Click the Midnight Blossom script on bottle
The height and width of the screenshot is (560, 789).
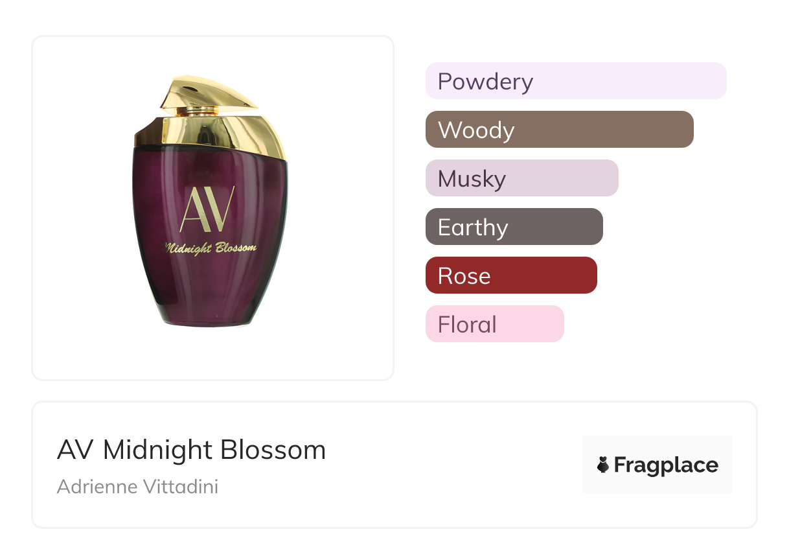pyautogui.click(x=211, y=248)
